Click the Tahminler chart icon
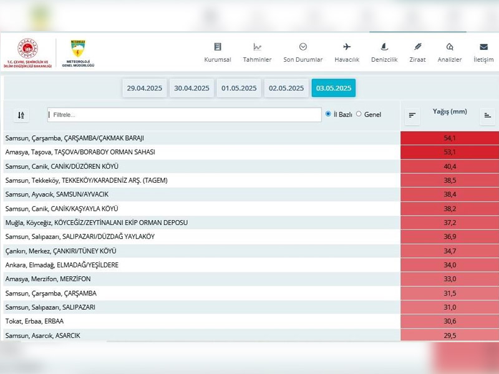 [257, 47]
